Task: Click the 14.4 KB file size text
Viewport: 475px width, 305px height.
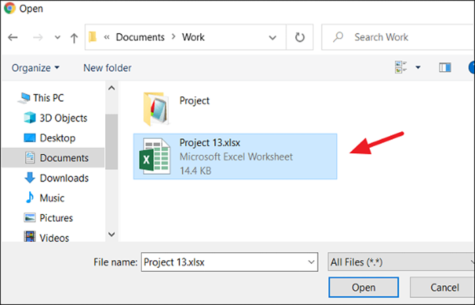Action: tap(195, 171)
